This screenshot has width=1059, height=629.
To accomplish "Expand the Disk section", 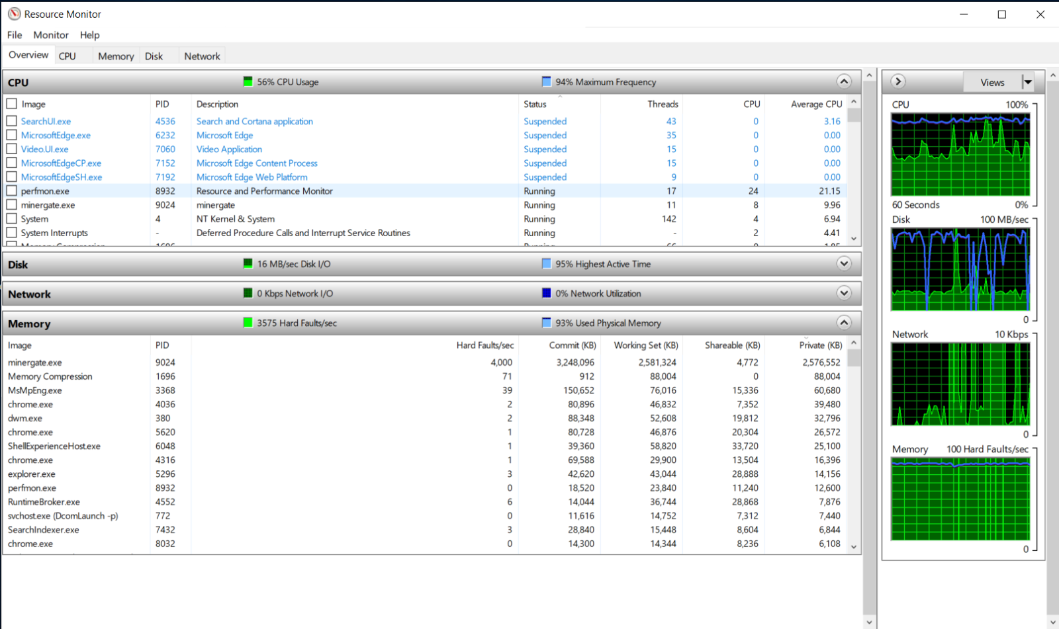I will point(844,263).
